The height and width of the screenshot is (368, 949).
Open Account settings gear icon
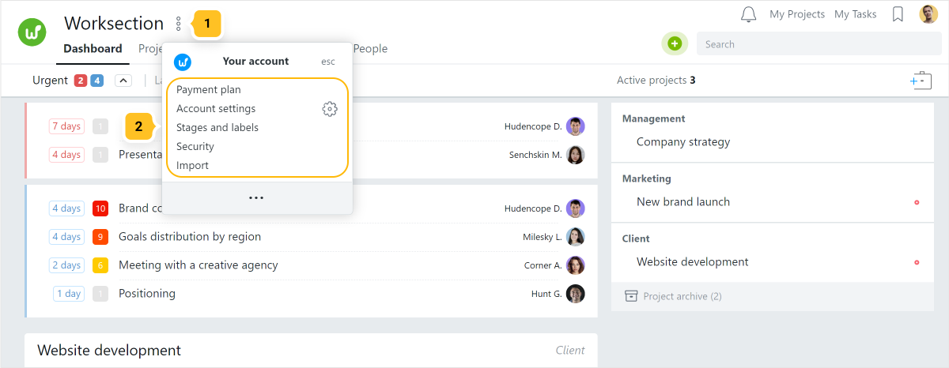(330, 109)
